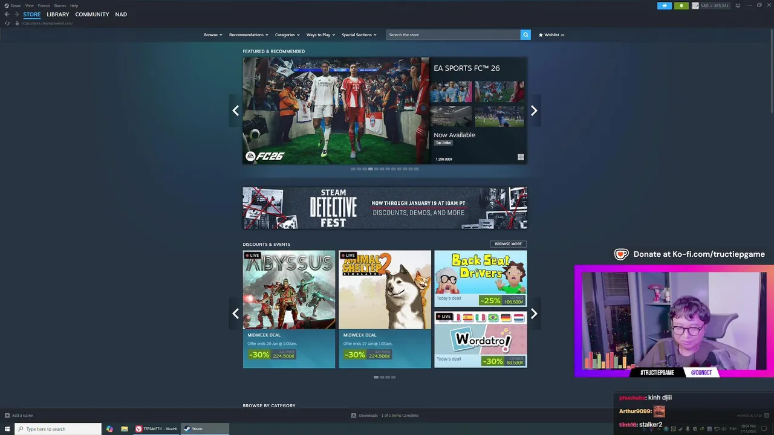Click the store search magnifier button

tap(525, 34)
